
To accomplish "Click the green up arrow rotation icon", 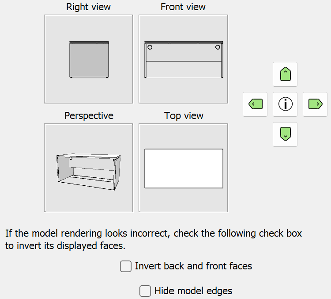I will click(285, 74).
